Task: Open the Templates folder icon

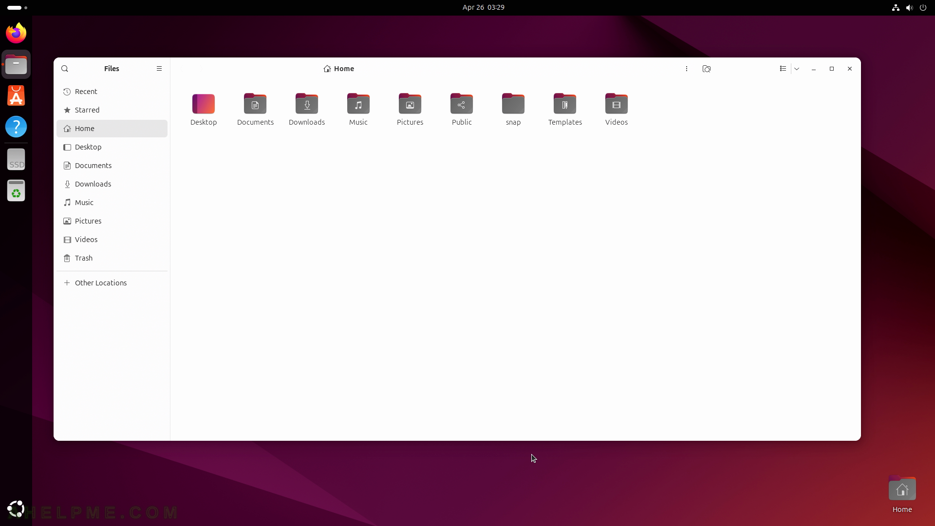Action: pyautogui.click(x=565, y=104)
